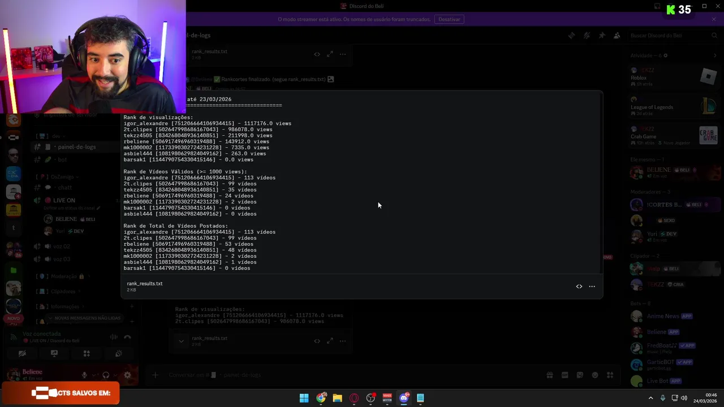Open the emoji picker
The height and width of the screenshot is (407, 724).
(x=595, y=375)
